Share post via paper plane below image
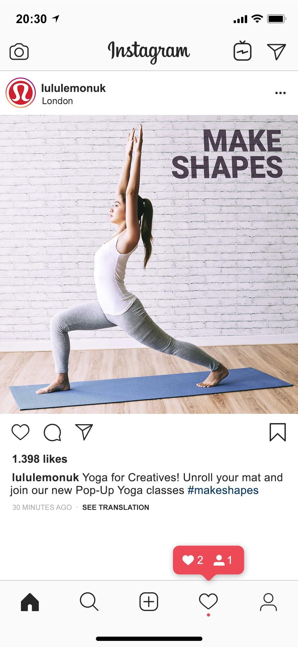This screenshot has width=298, height=647. 84,432
